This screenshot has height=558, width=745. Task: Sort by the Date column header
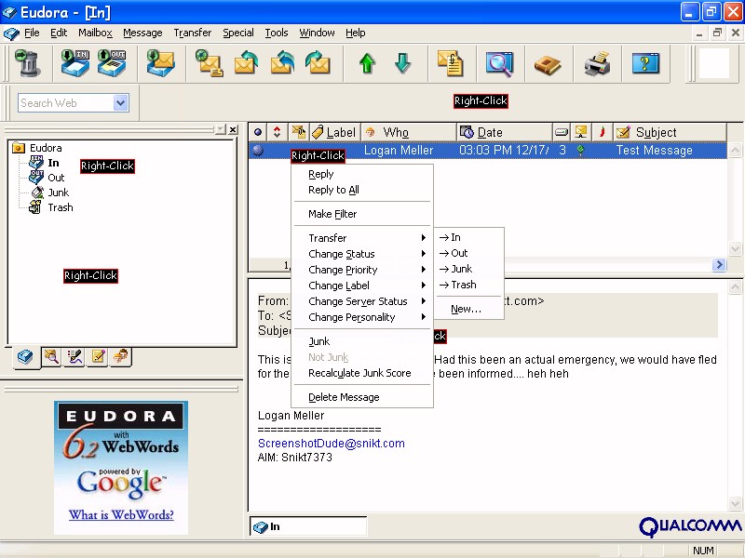click(505, 132)
